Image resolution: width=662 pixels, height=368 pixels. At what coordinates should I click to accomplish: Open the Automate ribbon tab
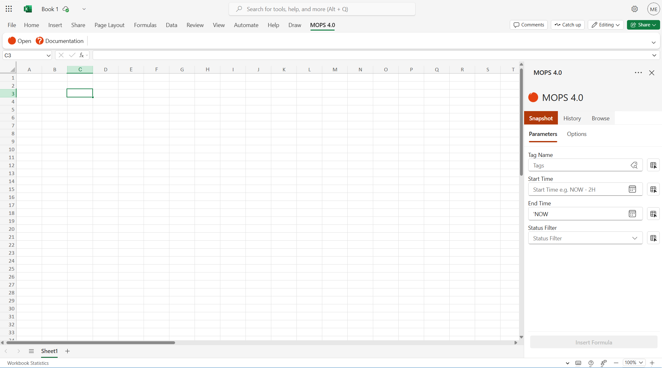point(246,25)
